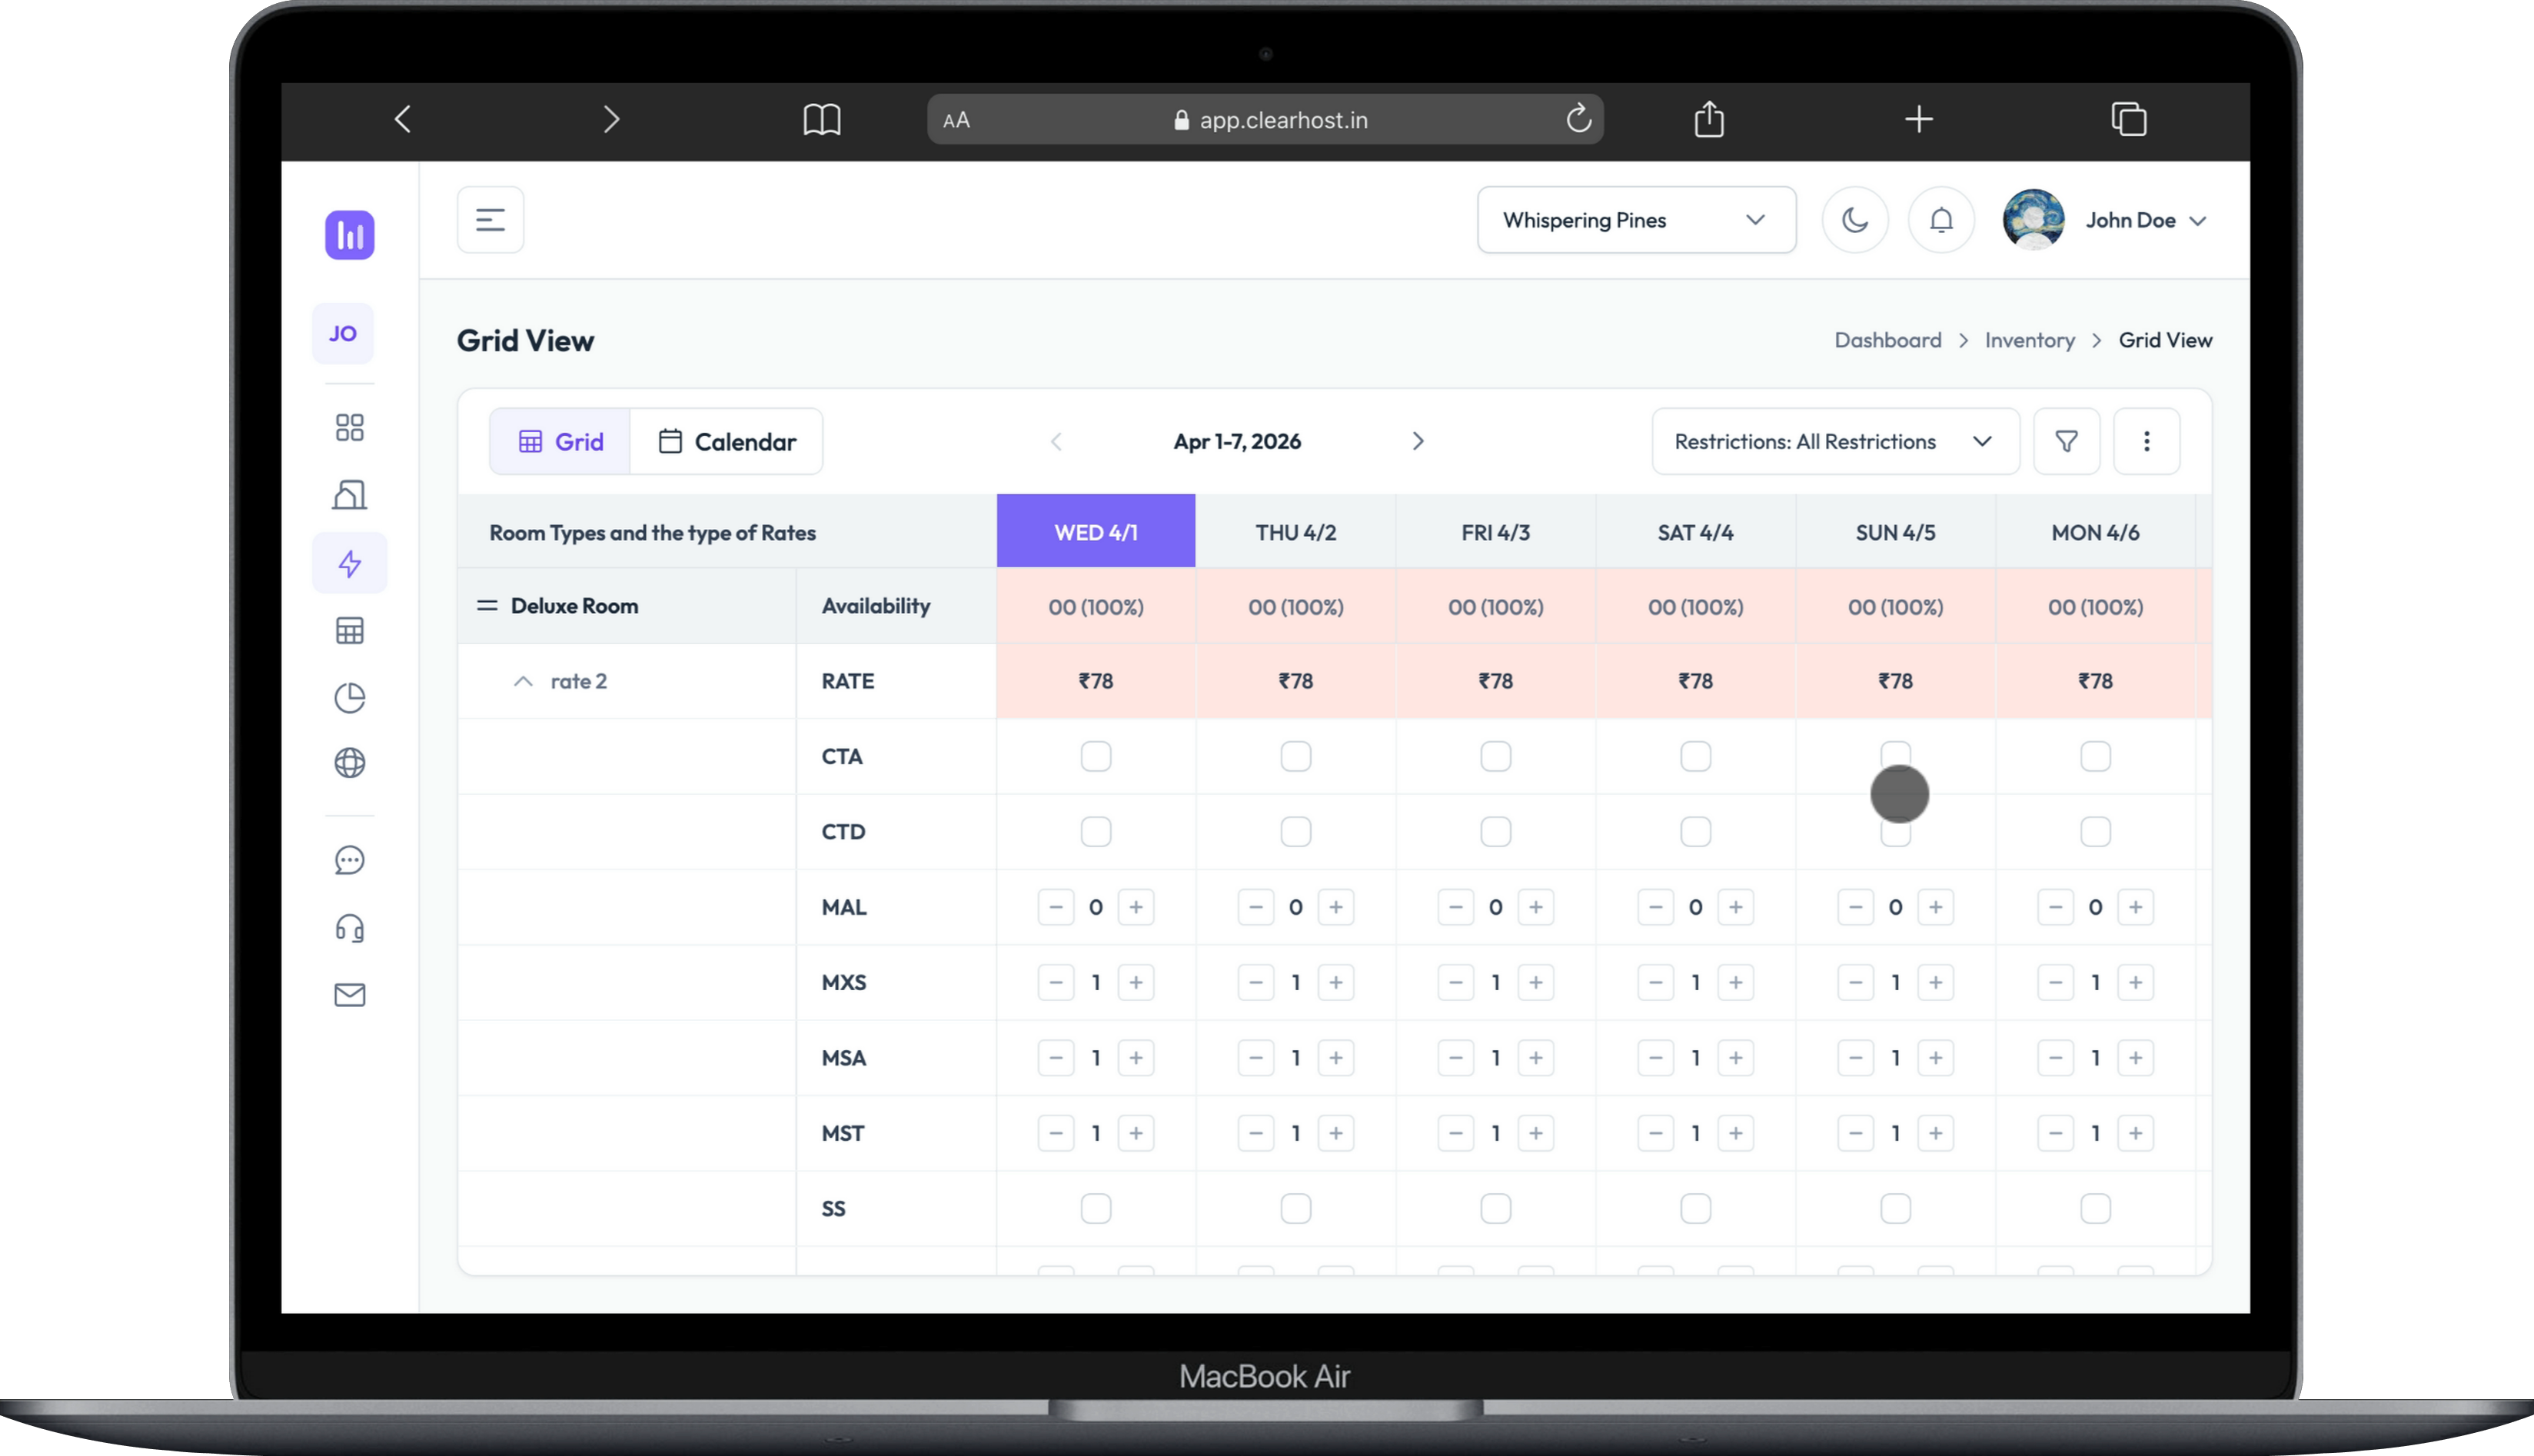Check the CTD checkbox for SAT 4/4

point(1695,831)
